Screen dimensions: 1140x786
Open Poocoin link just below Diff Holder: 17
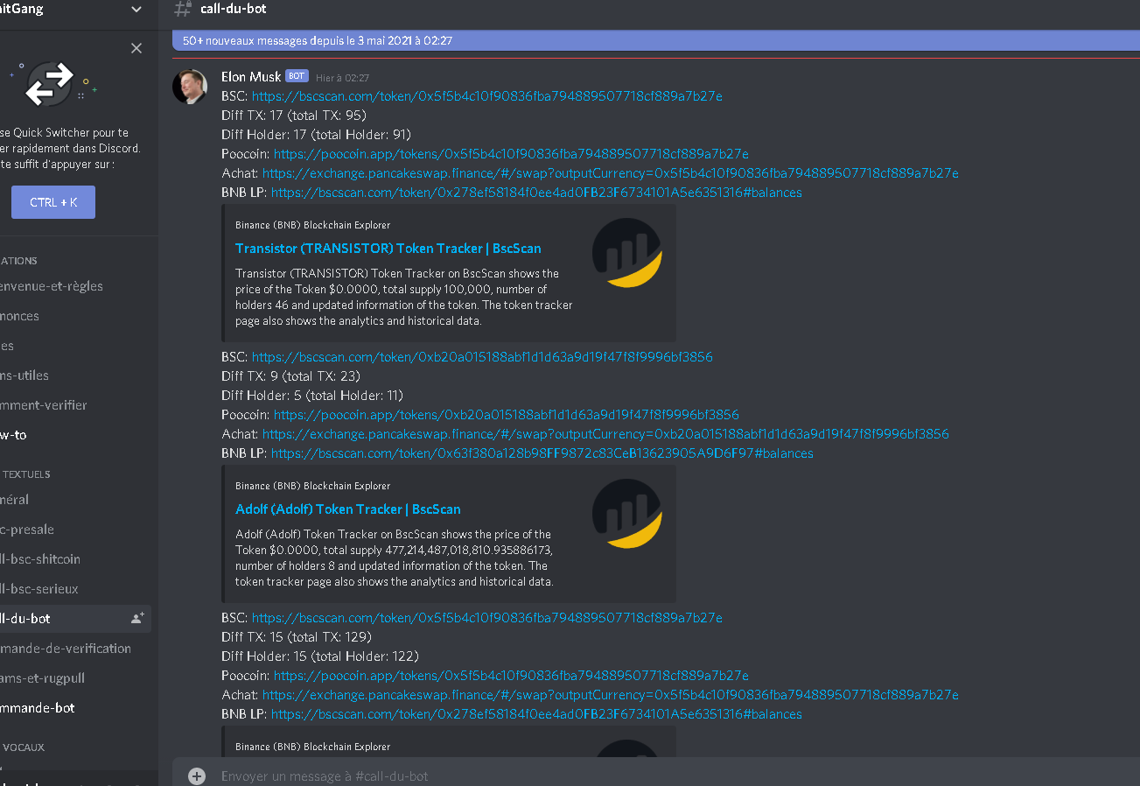511,154
